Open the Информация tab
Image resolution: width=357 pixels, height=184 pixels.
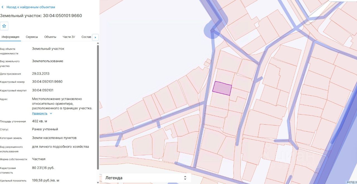click(10, 37)
